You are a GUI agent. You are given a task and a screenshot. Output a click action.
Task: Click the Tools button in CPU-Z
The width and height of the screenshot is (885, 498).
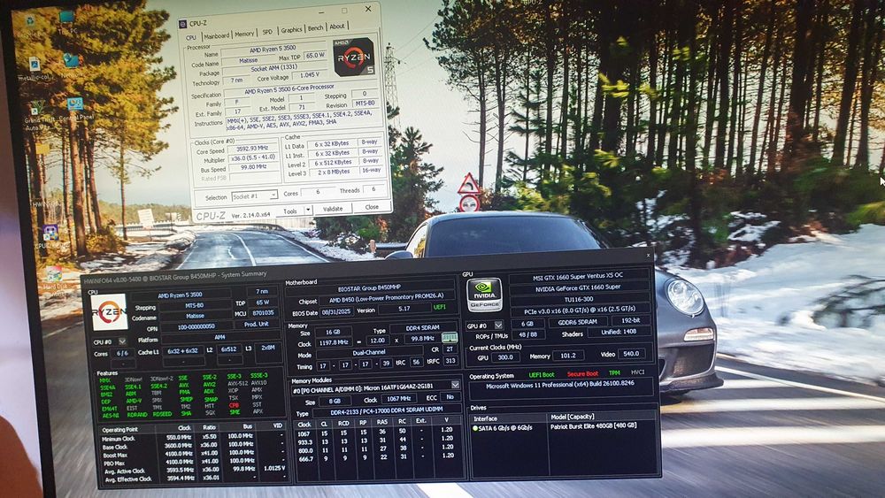290,211
